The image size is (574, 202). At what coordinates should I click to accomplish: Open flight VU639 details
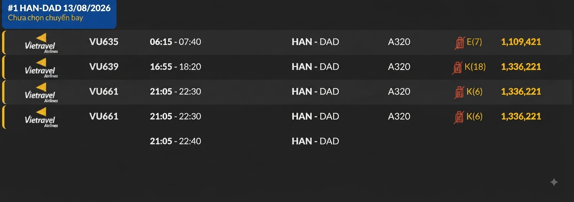pos(104,67)
